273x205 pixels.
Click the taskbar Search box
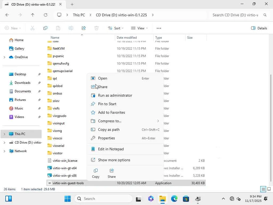tap(103, 199)
